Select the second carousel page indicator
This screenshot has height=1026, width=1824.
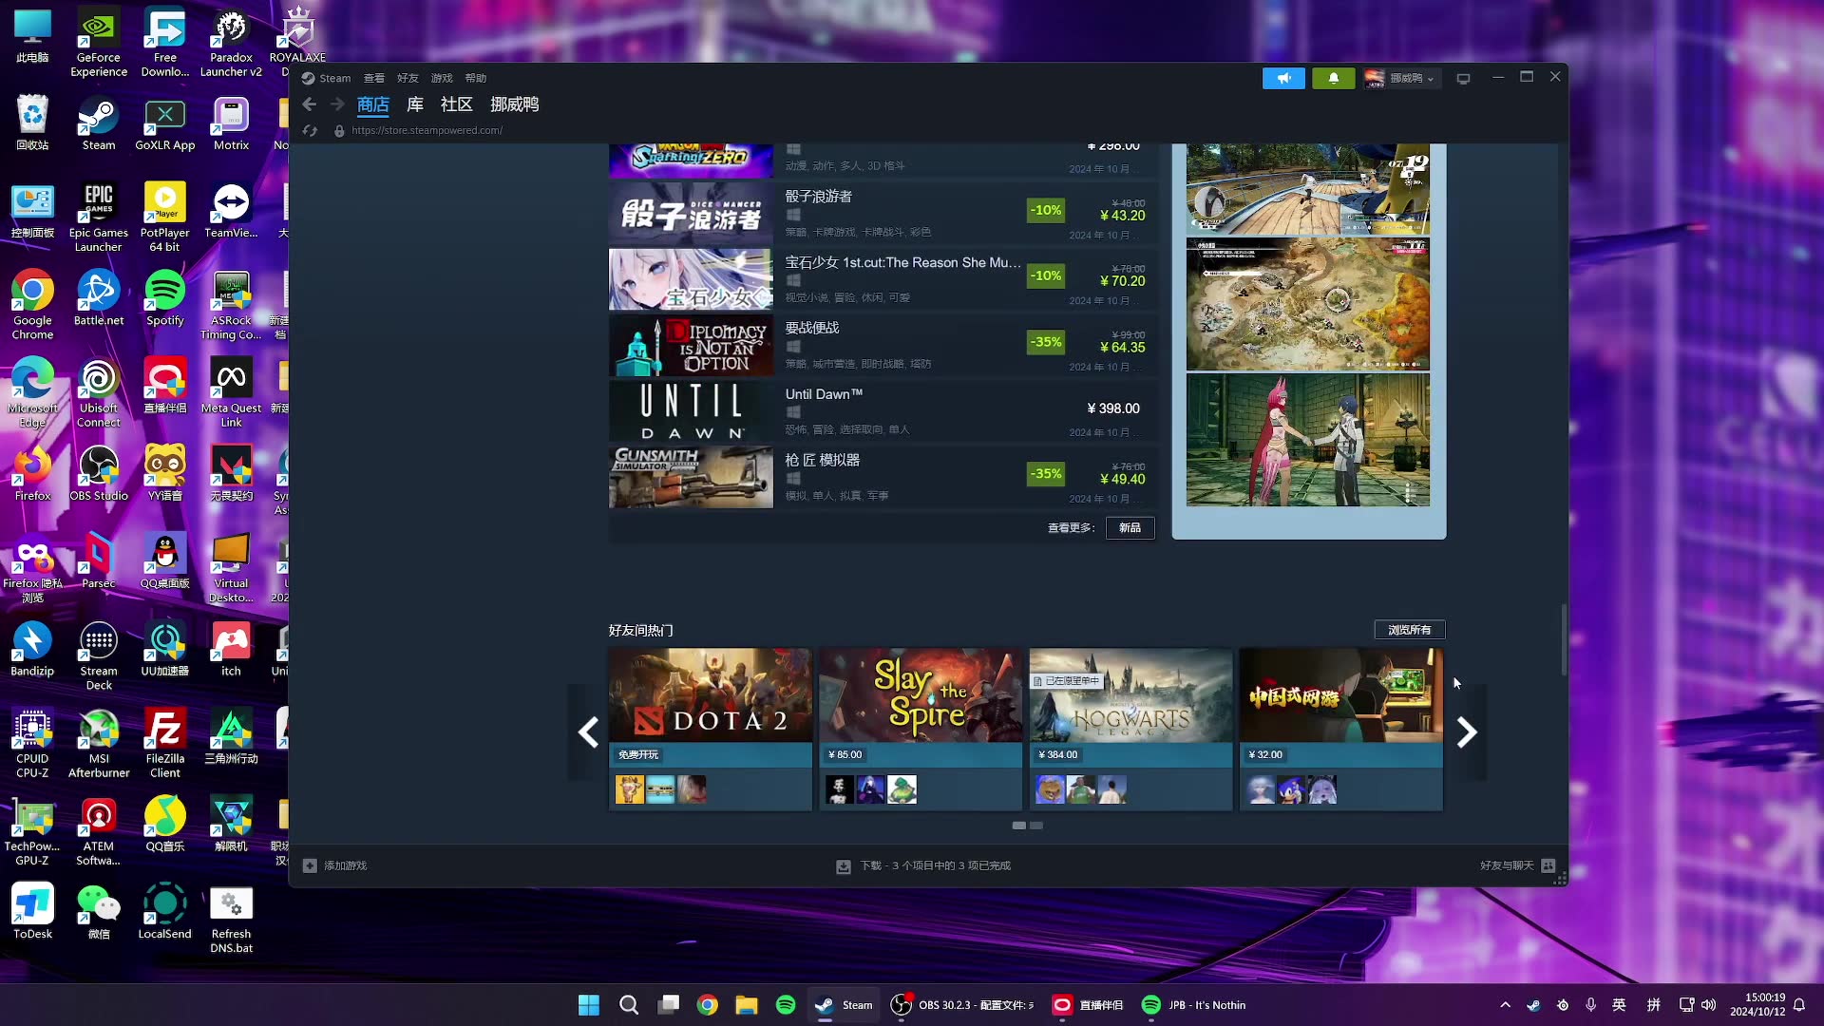1036,826
